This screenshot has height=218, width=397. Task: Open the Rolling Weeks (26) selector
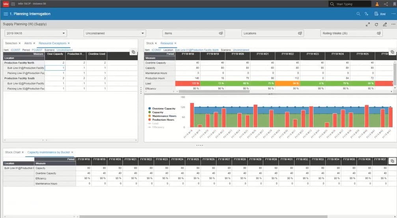351,33
